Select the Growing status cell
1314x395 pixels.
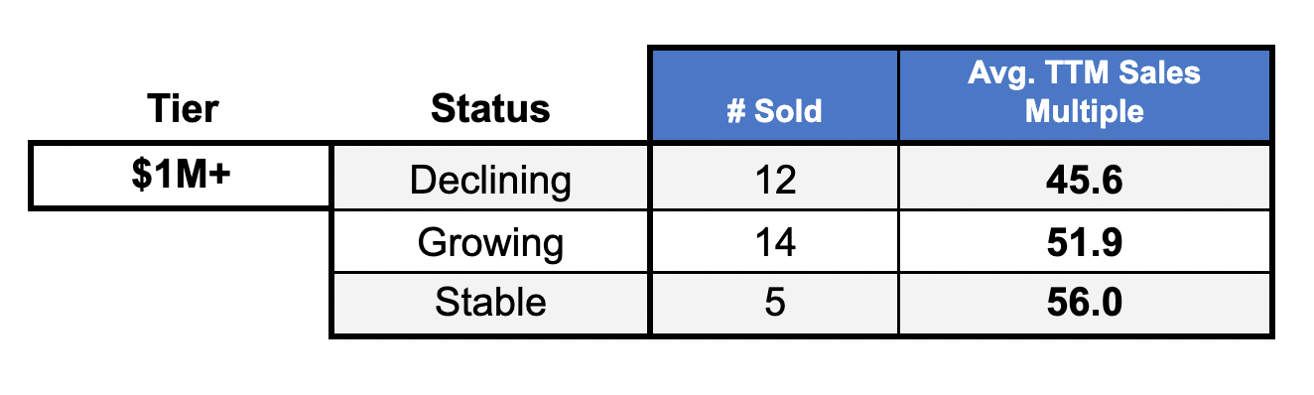click(490, 241)
